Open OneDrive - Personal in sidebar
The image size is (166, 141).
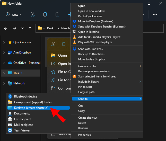27,63
